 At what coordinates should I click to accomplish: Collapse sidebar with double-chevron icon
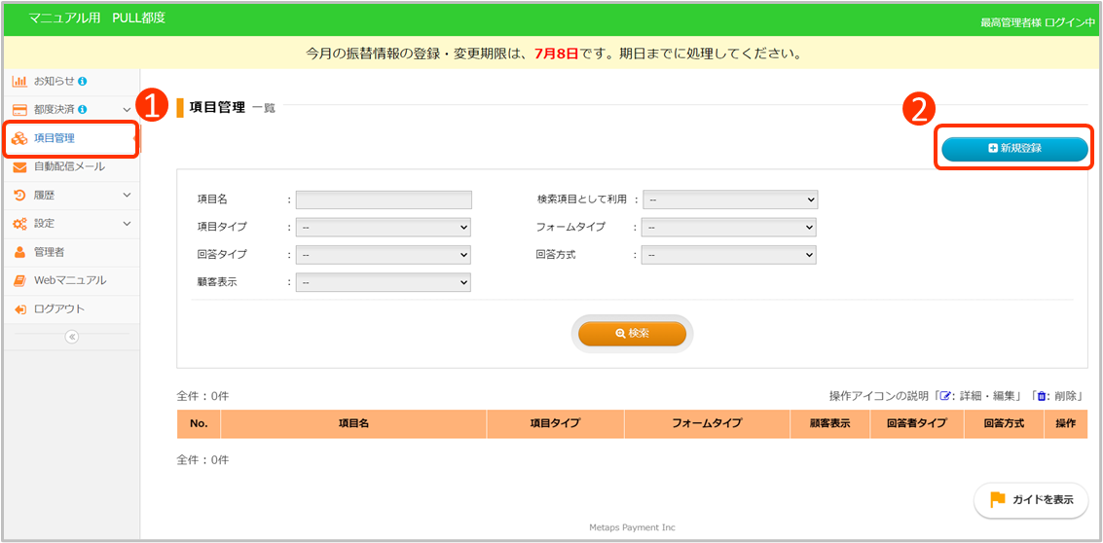point(71,337)
